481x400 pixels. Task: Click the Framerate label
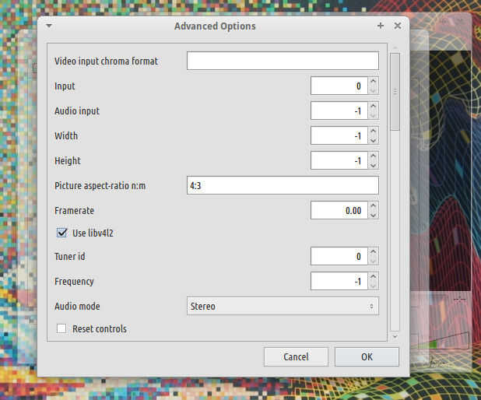click(74, 210)
